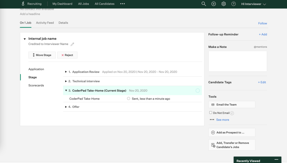The image size is (287, 163).
Task: Click inside the Make a Note text area
Action: [x=237, y=61]
